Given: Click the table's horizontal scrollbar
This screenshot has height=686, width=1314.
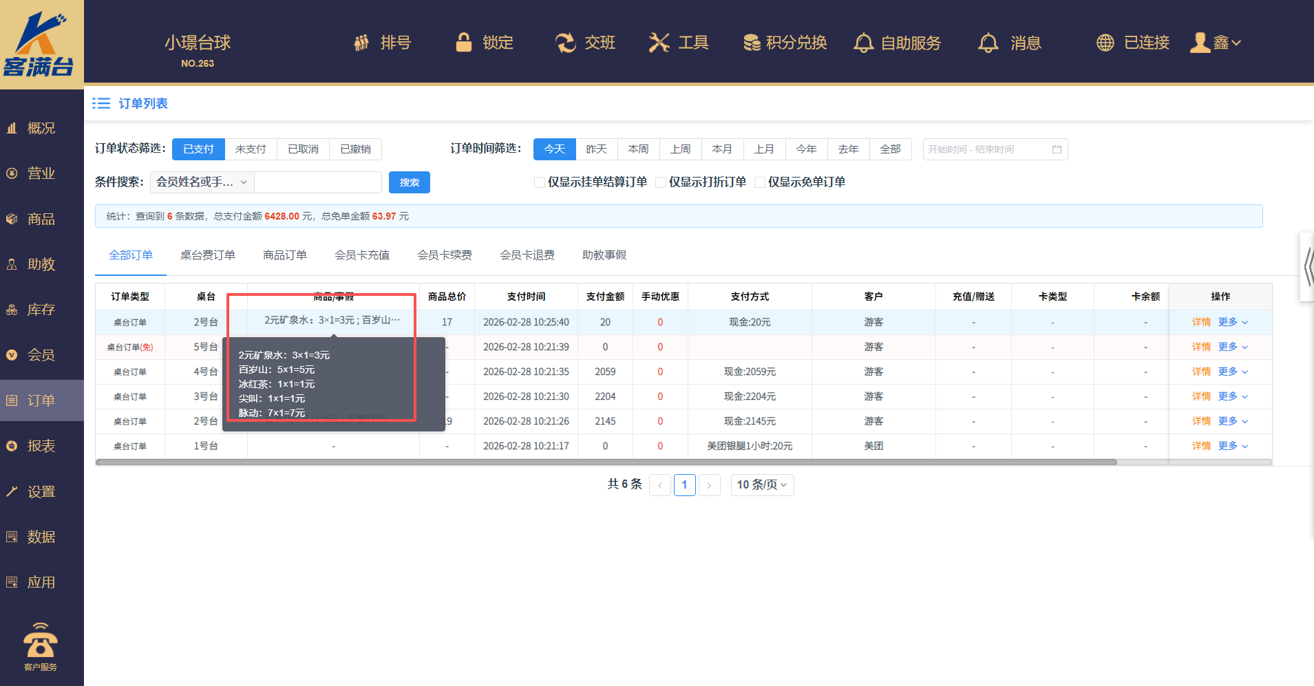Looking at the screenshot, I should (x=606, y=462).
